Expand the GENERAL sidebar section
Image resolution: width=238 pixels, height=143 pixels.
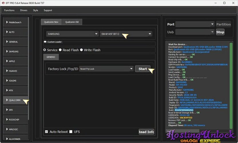(x=15, y=42)
